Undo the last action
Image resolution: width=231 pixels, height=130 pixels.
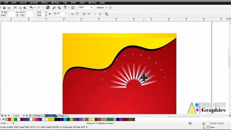pos(31,7)
